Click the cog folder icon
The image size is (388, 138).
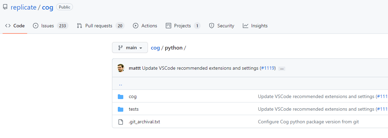(121, 97)
